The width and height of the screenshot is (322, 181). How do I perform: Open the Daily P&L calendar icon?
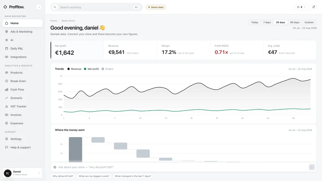click(6, 48)
